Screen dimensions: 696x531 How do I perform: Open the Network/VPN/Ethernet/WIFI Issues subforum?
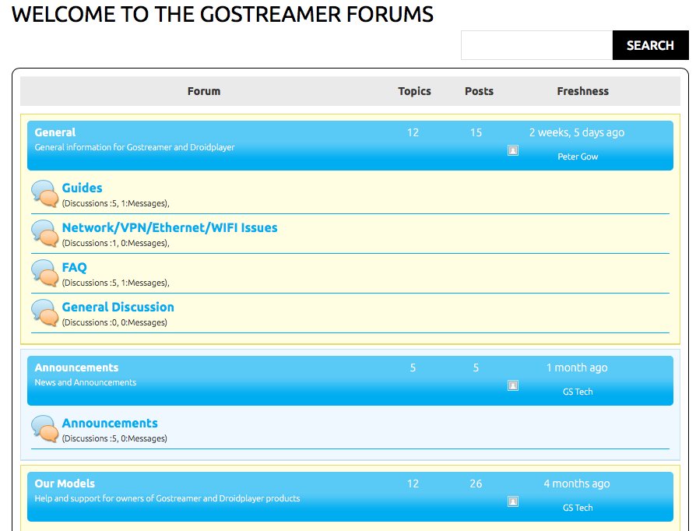tap(170, 228)
